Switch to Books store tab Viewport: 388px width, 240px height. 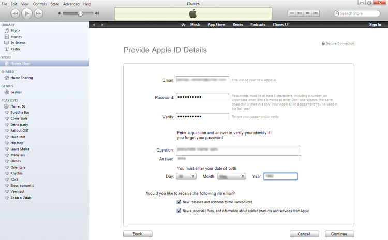238,25
